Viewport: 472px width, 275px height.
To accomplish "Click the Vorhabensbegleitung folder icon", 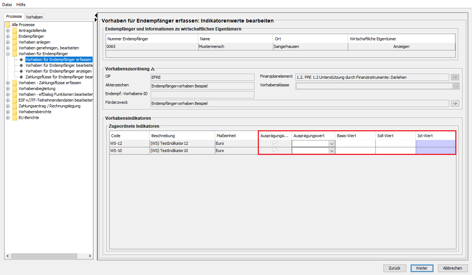I will [15, 89].
